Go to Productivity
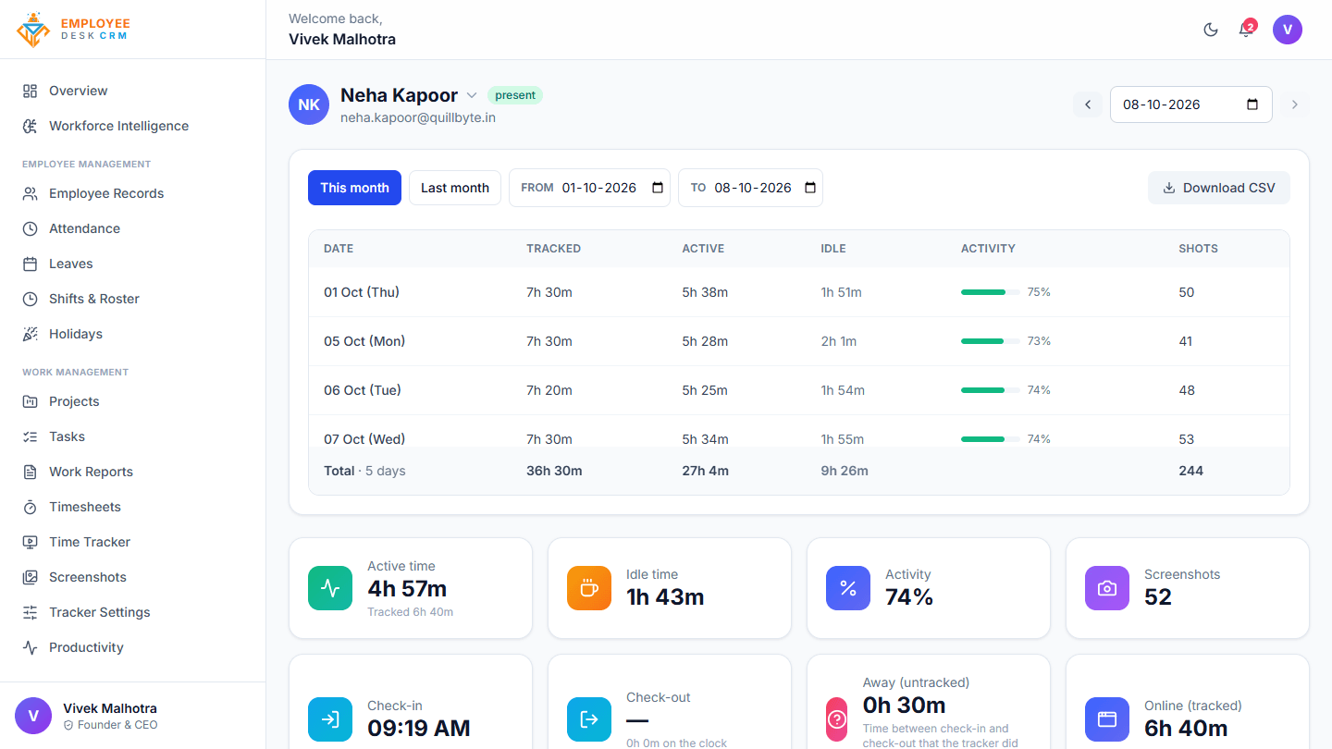Image resolution: width=1332 pixels, height=749 pixels. point(132,647)
